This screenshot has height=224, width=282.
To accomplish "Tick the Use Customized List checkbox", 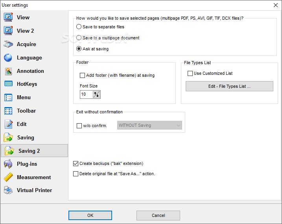I will point(190,73).
